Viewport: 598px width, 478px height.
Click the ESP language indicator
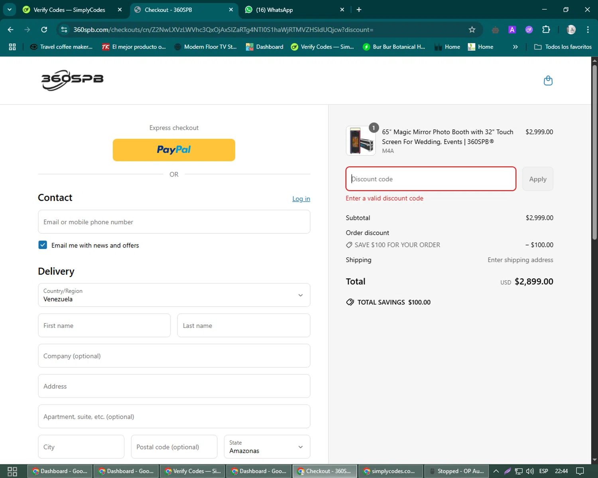(x=543, y=471)
